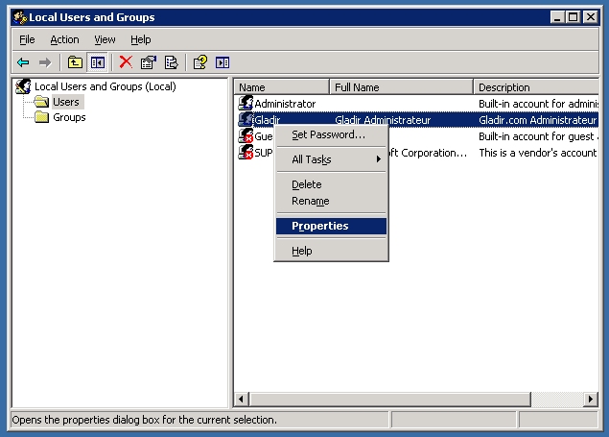
Task: Open the View menu
Action: pos(105,39)
